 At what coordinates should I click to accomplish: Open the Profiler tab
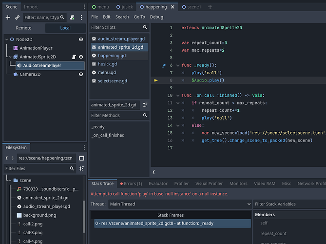181,183
